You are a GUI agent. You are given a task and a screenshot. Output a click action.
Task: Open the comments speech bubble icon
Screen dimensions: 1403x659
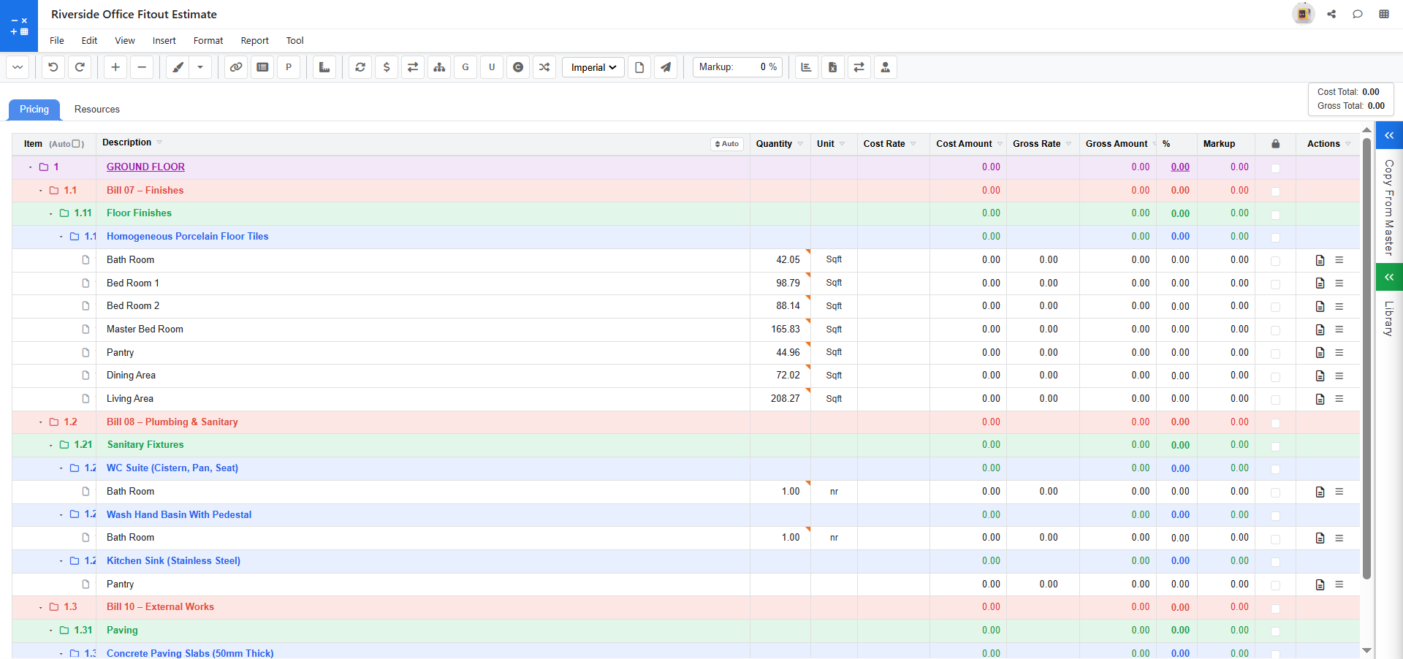pyautogui.click(x=1358, y=14)
